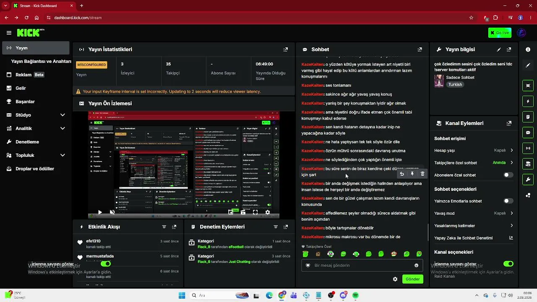537x302 pixels.
Task: Open the hamburger navigation menu
Action: 9,33
